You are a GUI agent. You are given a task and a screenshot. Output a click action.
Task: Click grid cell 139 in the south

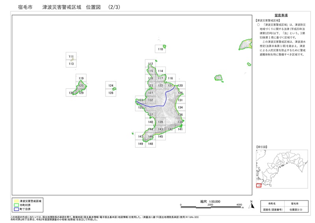160,122
